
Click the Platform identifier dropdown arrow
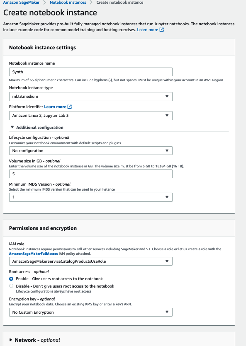coord(167,116)
